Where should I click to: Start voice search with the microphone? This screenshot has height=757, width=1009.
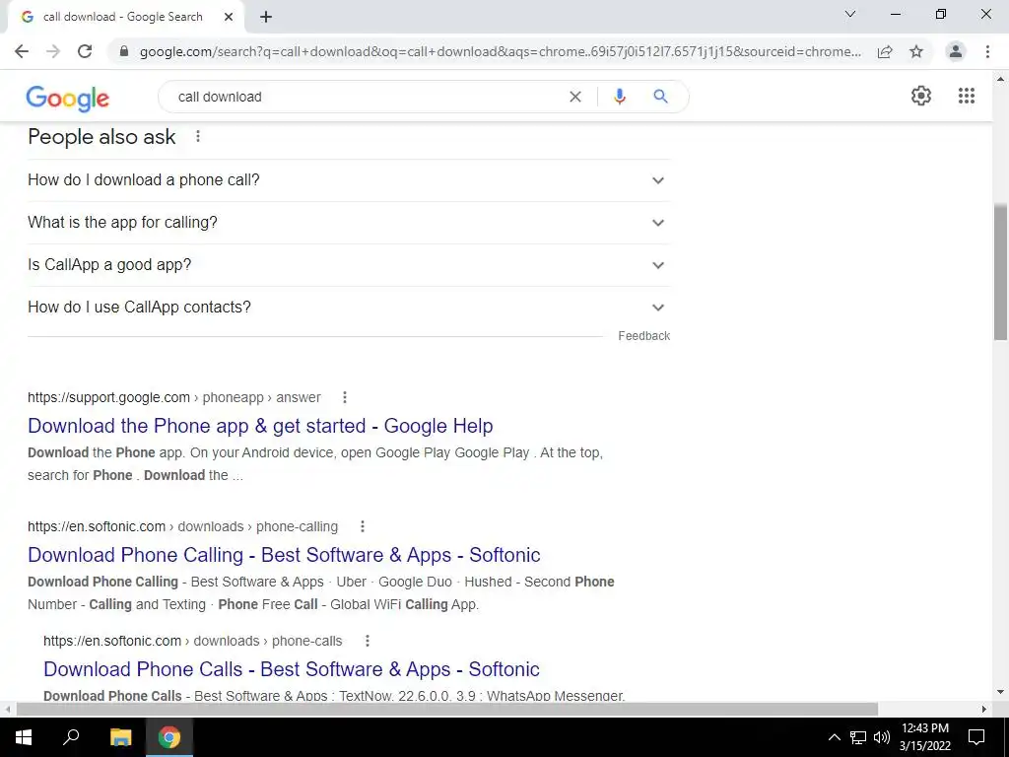coord(619,97)
